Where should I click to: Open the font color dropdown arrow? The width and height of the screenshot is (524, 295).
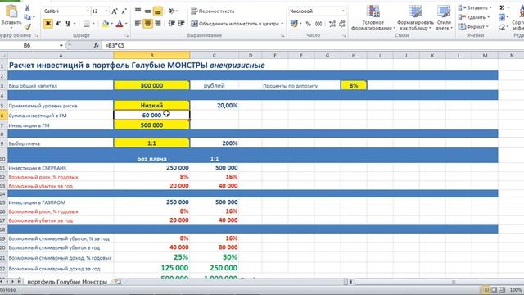click(126, 24)
